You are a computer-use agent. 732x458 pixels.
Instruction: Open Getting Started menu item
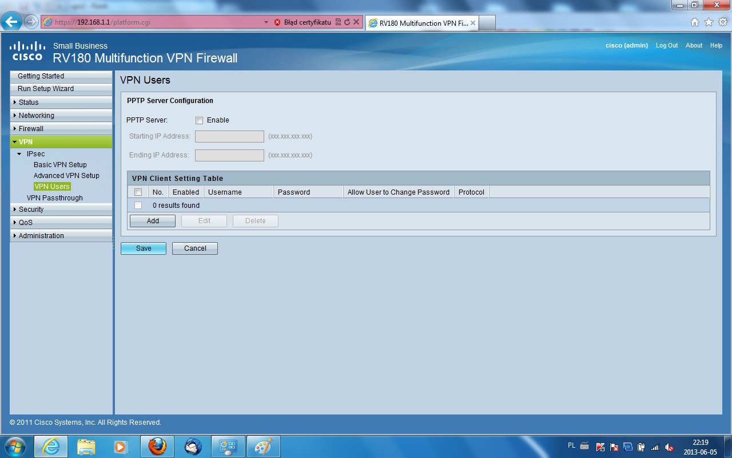pyautogui.click(x=61, y=76)
